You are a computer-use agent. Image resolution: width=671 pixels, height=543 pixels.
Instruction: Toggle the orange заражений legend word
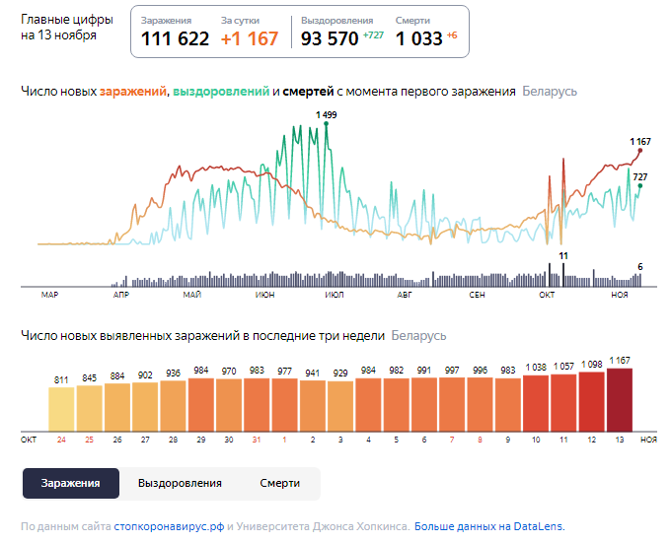pos(133,92)
